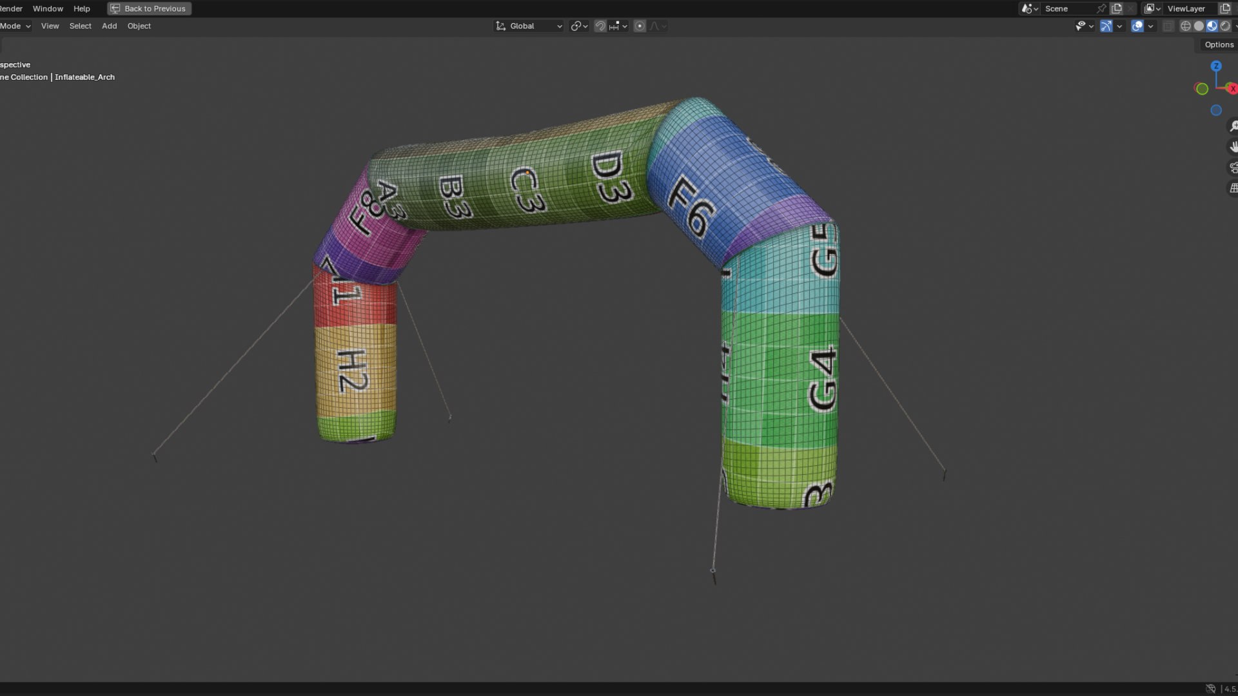Screen dimensions: 1238x696
Task: Switch to rendered shading
Action: [1226, 26]
